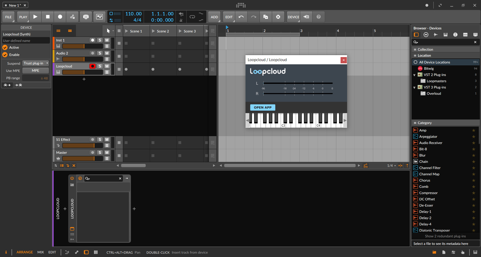Adjust the Master track volume fader
The width and height of the screenshot is (481, 257).
[x=83, y=158]
